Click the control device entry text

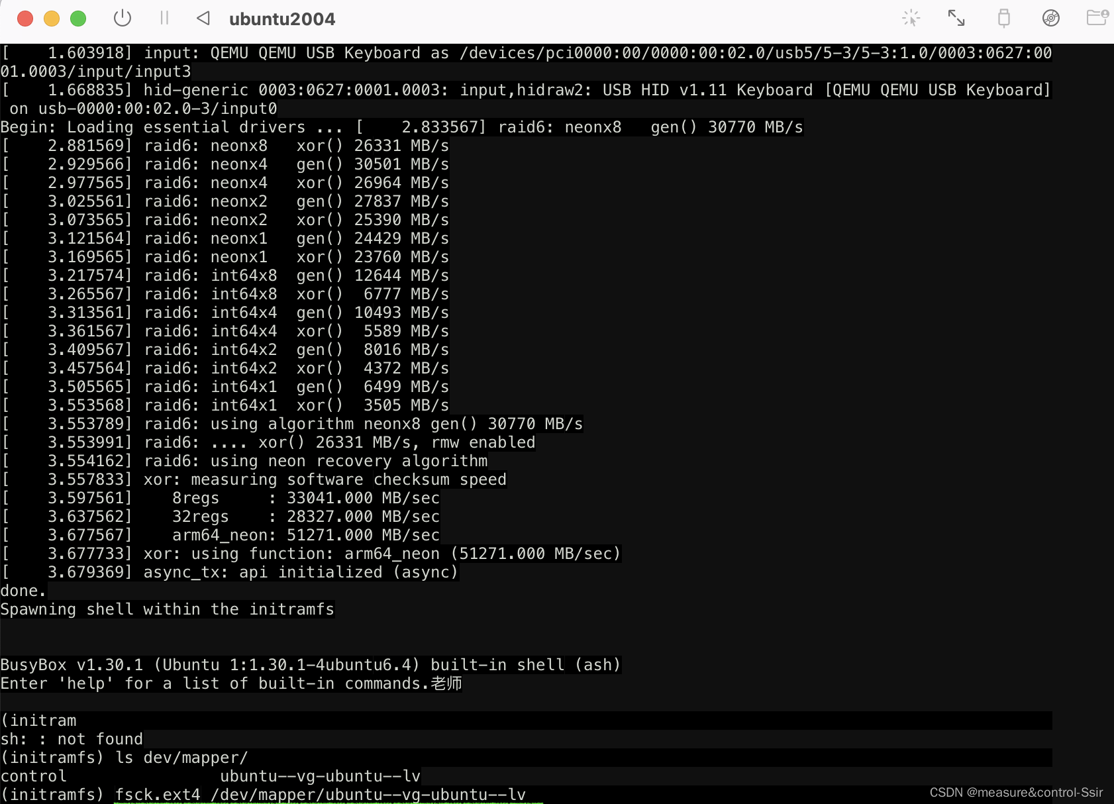(34, 776)
